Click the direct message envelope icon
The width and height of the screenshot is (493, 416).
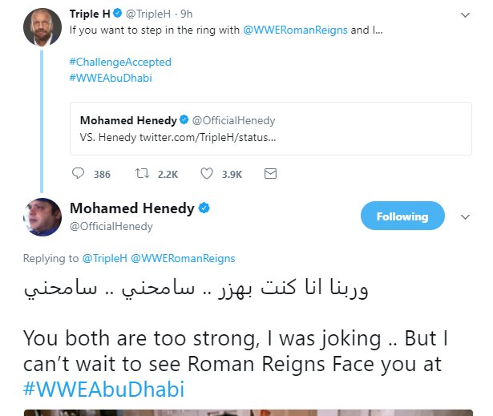click(x=270, y=173)
